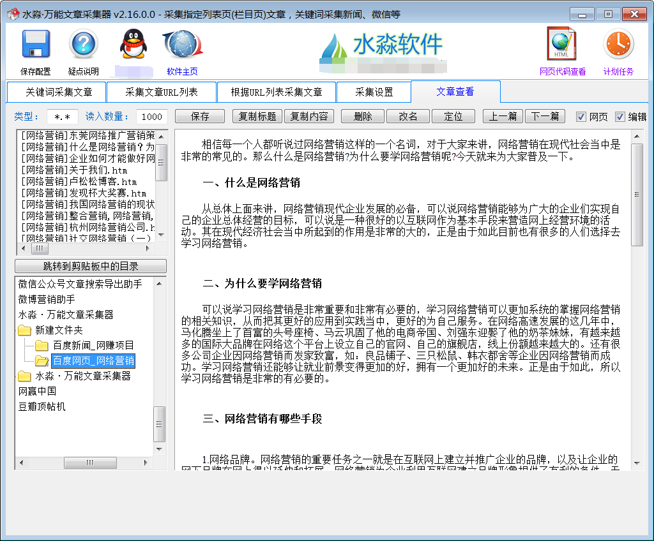The height and width of the screenshot is (541, 654).
Task: Click heading 二、为什么要学网络营销
Action: [x=262, y=284]
